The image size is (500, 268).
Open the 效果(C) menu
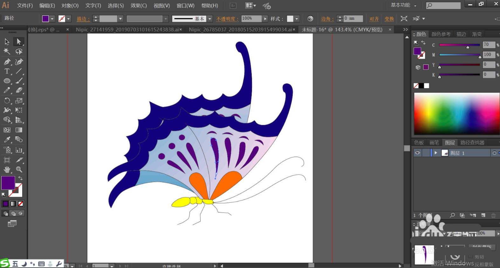pos(139,5)
